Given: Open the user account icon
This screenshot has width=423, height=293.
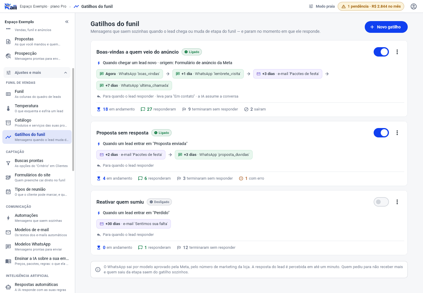Looking at the screenshot, I should (414, 6).
